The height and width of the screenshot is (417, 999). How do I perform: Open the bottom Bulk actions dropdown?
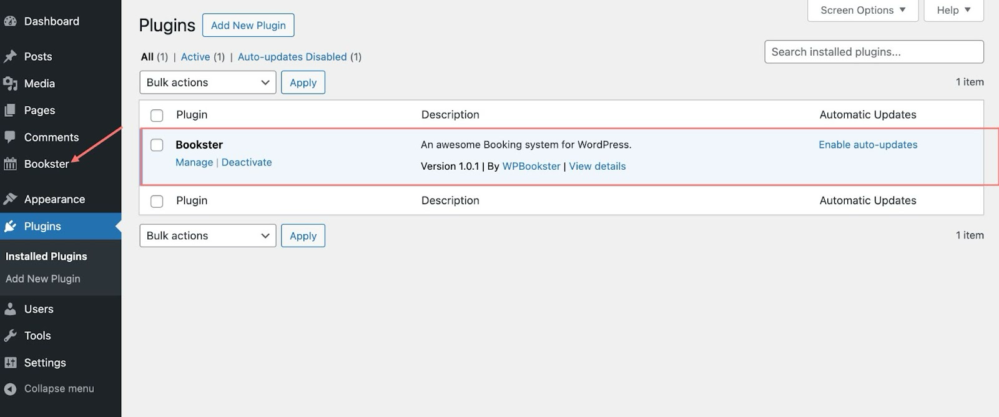click(x=208, y=235)
